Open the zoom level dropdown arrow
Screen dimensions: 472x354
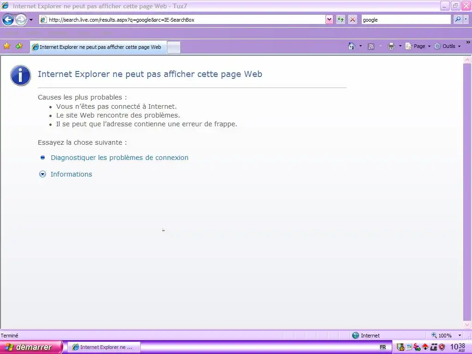pyautogui.click(x=460, y=336)
